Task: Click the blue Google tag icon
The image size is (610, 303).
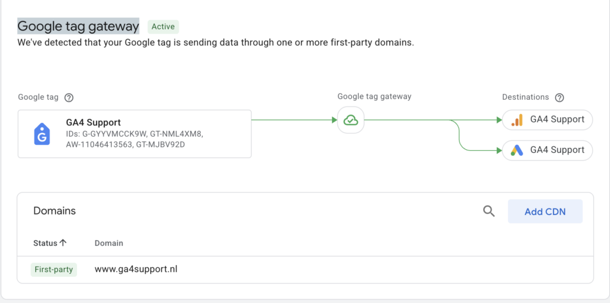Action: tap(42, 134)
